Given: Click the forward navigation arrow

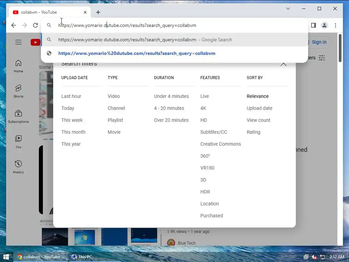Looking at the screenshot, I should 25,25.
